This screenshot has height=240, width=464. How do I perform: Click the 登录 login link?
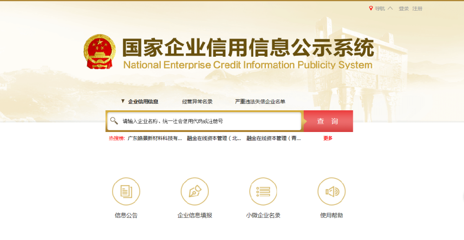tap(404, 8)
